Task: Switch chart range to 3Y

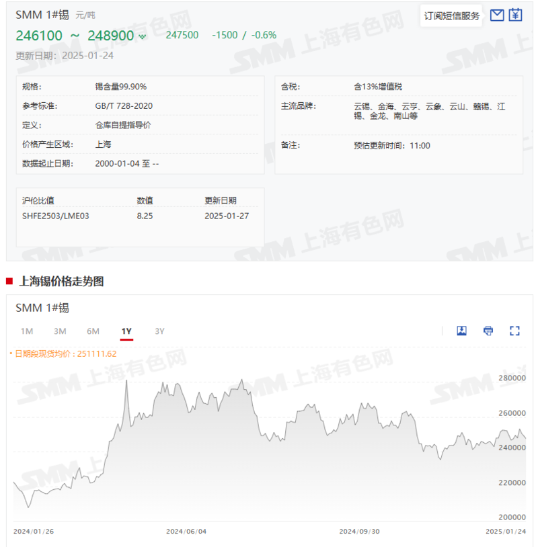Action: pos(159,331)
